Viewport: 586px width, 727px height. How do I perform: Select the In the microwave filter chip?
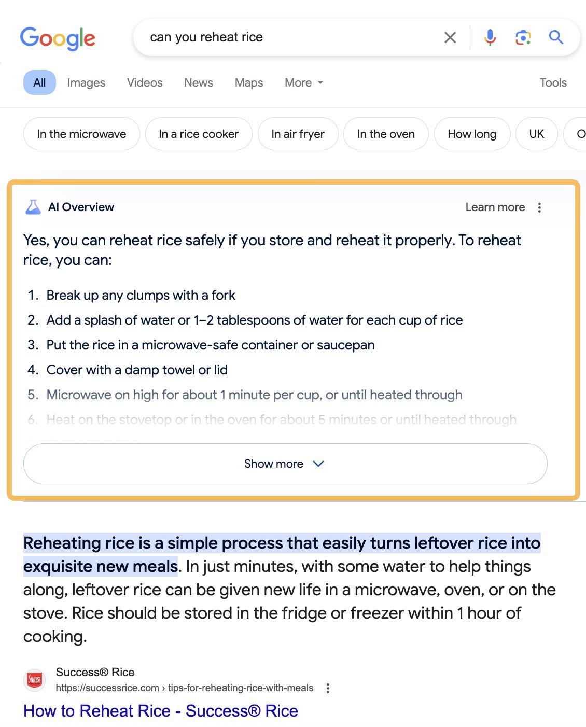point(81,134)
